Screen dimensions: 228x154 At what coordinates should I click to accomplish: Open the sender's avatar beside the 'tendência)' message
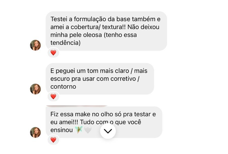(35, 45)
